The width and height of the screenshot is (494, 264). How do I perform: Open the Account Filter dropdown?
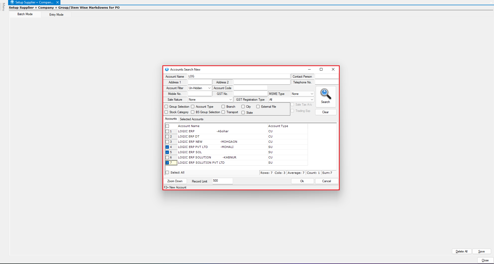pyautogui.click(x=209, y=88)
